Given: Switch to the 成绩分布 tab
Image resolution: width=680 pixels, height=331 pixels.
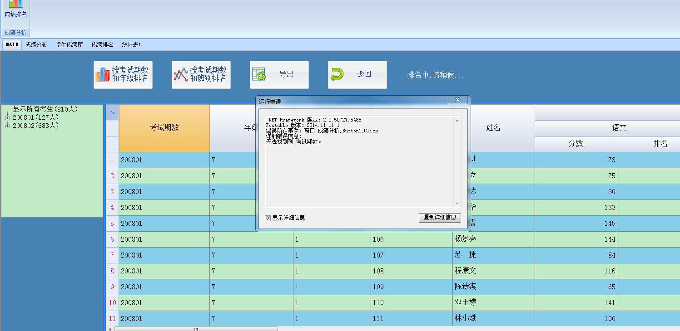Looking at the screenshot, I should pos(36,44).
